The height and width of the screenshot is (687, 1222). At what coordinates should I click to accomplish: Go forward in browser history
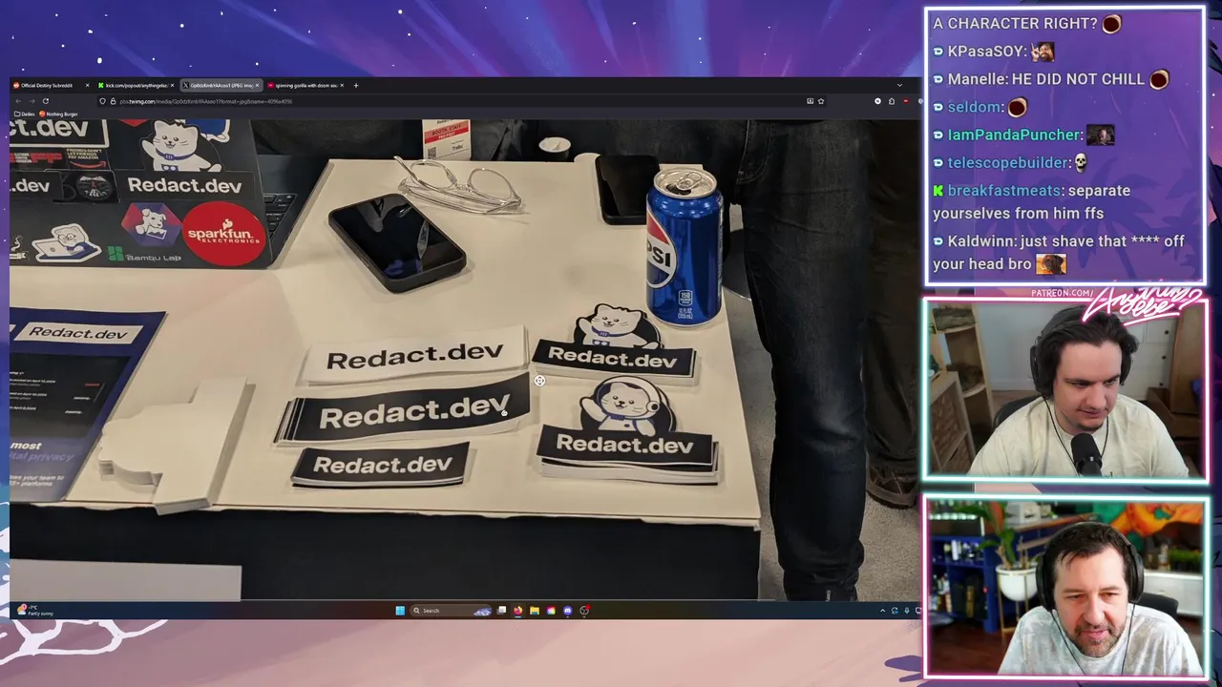point(32,101)
